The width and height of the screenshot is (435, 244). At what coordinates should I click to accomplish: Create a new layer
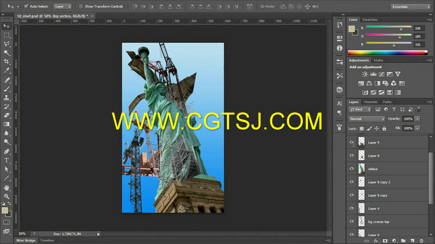pyautogui.click(x=413, y=241)
